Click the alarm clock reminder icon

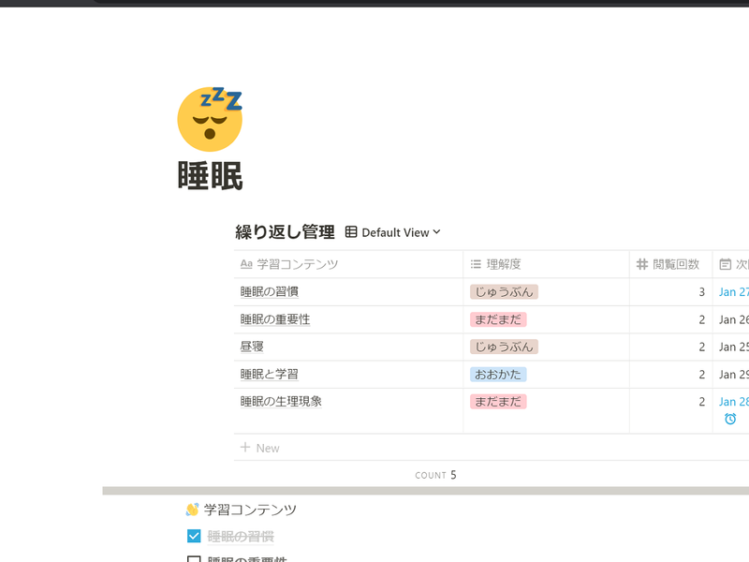[x=730, y=419]
